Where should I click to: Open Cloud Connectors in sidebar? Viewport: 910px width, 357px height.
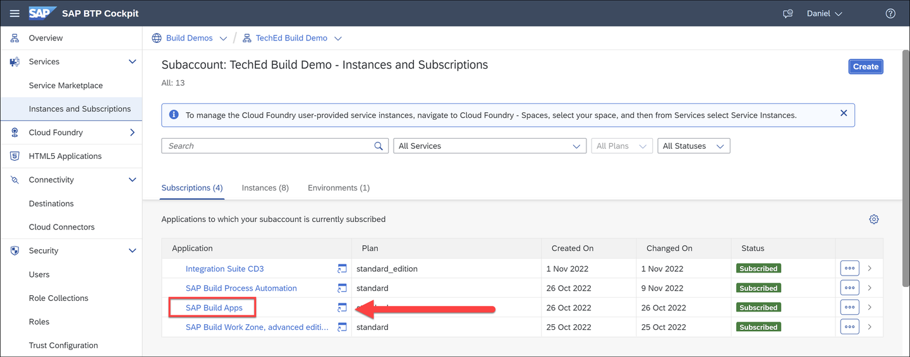click(x=62, y=227)
